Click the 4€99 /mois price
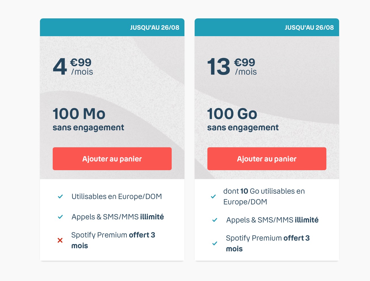370x281 pixels. coord(73,67)
